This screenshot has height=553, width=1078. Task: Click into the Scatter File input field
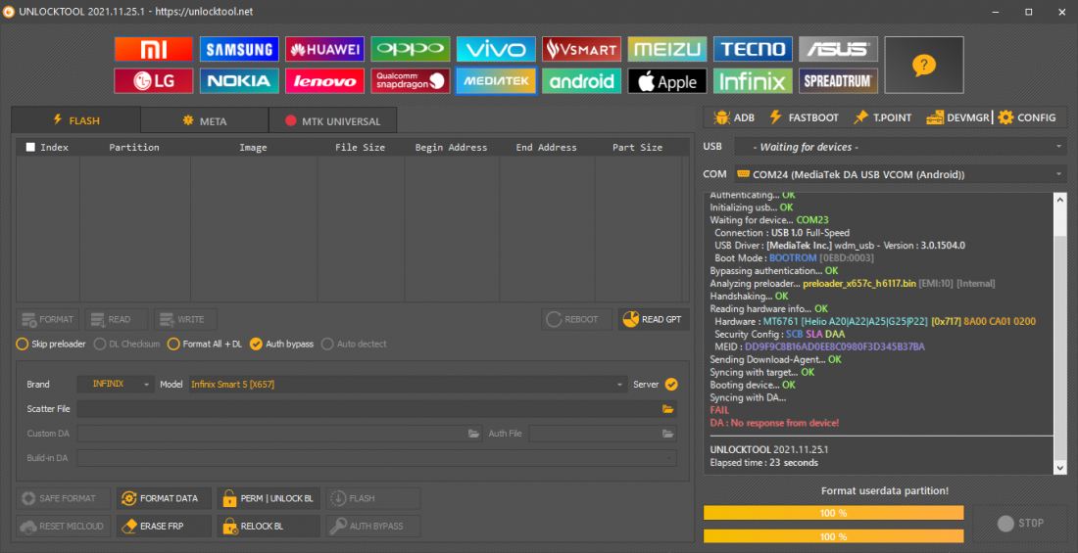coord(368,409)
